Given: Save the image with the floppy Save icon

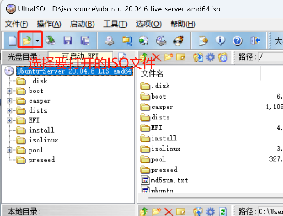Looking at the screenshot, I should coord(68,40).
